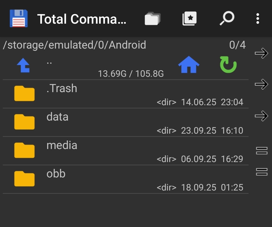
Task: Open the .Trash directory entry
Action: pyautogui.click(x=62, y=88)
